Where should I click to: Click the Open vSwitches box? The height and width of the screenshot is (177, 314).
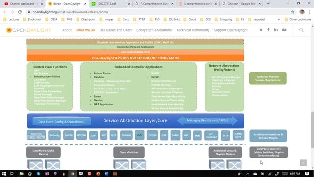[x=129, y=152]
